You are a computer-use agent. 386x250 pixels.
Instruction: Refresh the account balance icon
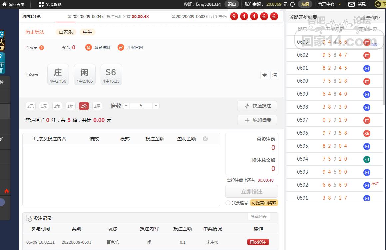(292, 4)
